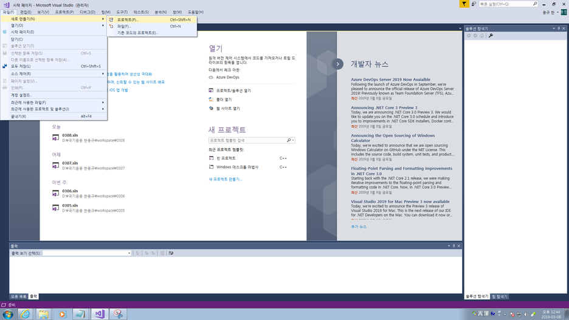Click the 추가 뉴스 link
Screen dimensions: 569x320
point(359,226)
